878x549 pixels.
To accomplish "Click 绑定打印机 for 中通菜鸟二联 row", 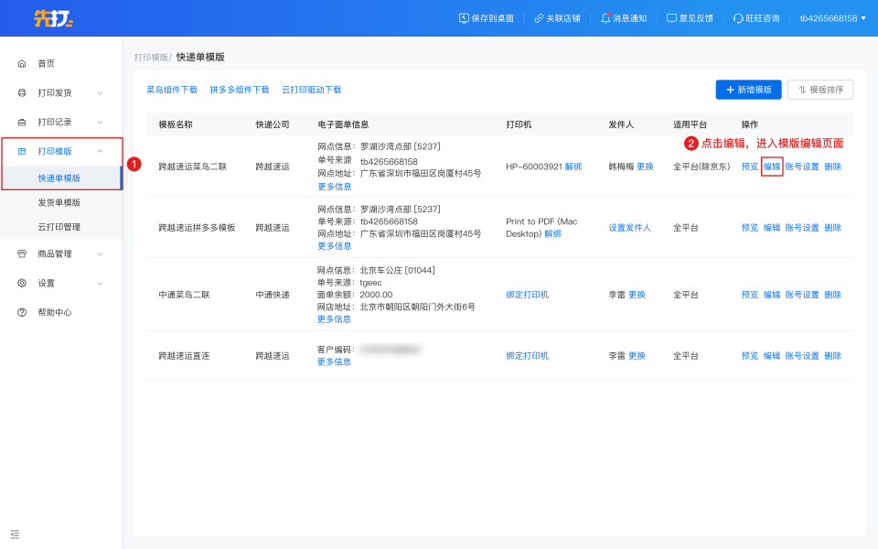I will coord(527,295).
